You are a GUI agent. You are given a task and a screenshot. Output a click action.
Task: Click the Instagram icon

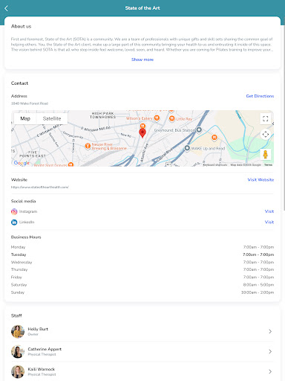coord(14,211)
